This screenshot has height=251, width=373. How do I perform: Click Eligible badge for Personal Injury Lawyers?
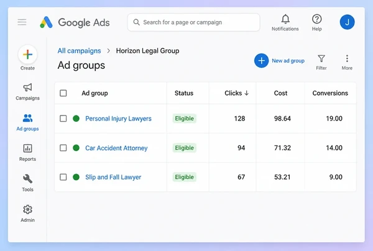pos(185,119)
